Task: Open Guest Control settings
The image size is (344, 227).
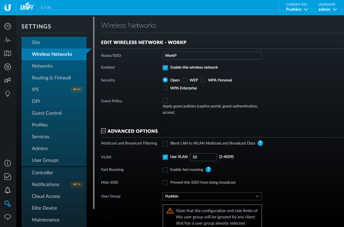Action: [54, 113]
